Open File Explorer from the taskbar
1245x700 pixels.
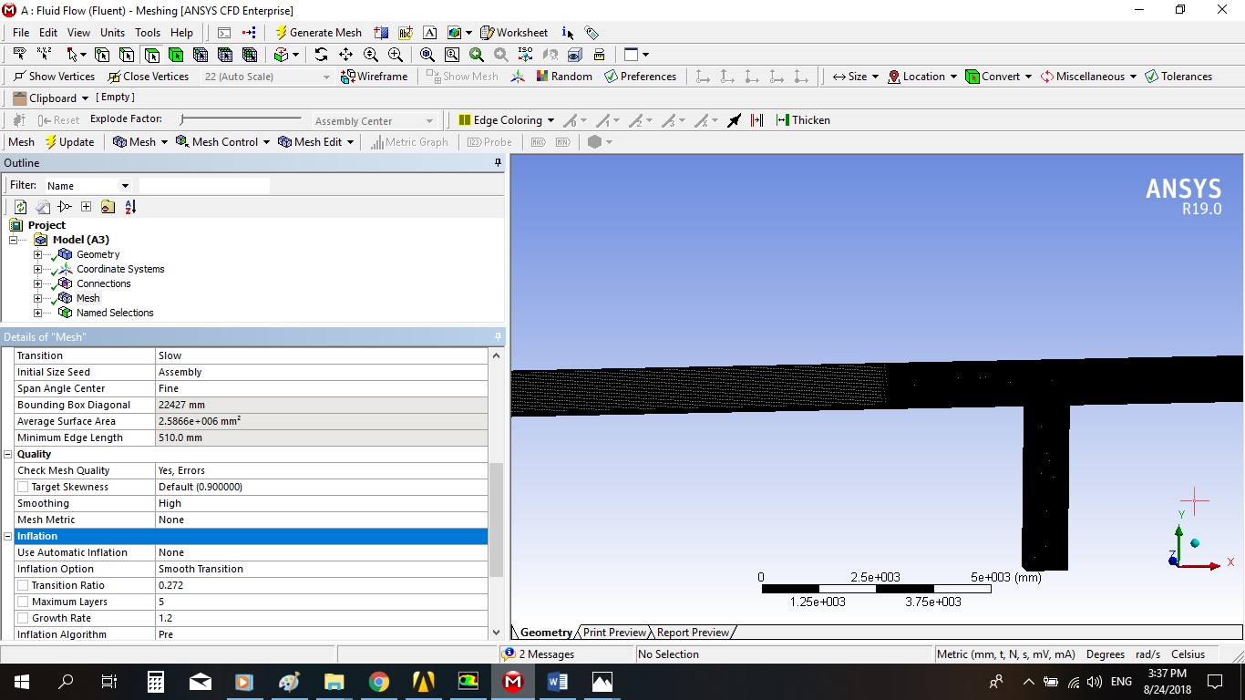(334, 682)
